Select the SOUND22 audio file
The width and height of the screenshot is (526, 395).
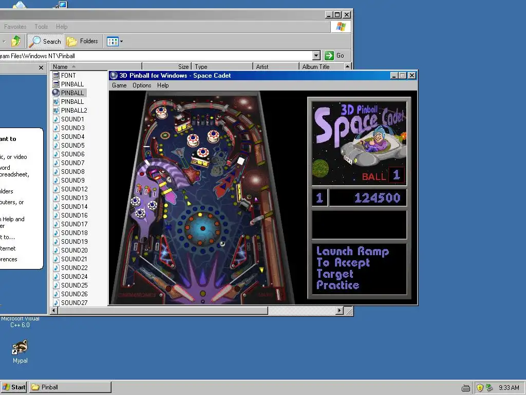[x=70, y=267]
